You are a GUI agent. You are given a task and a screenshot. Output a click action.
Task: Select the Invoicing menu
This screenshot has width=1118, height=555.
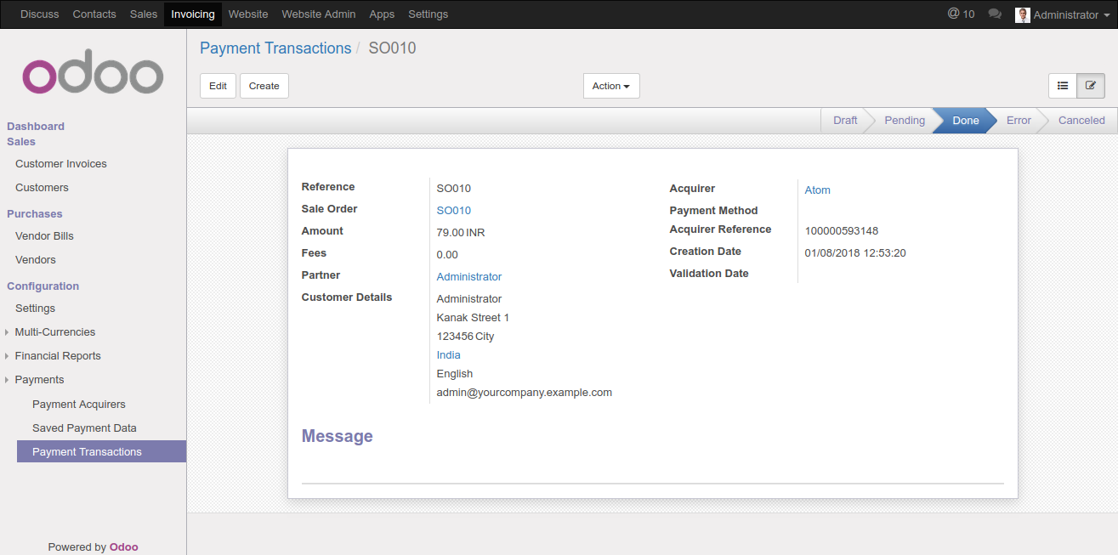[x=193, y=14]
